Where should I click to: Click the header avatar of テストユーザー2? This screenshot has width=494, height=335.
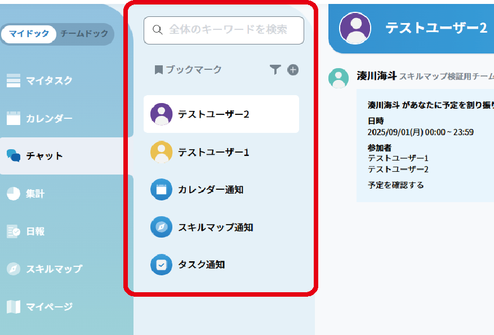click(x=355, y=28)
